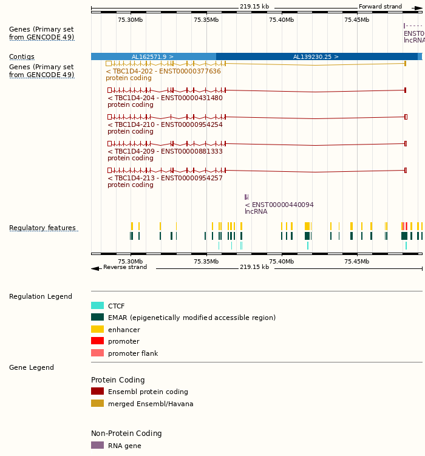Click the EMAR legend color swatch
The image size is (425, 456).
click(x=97, y=318)
